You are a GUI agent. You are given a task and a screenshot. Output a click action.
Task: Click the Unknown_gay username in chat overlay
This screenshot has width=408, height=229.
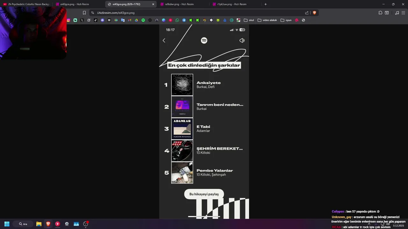click(x=342, y=217)
